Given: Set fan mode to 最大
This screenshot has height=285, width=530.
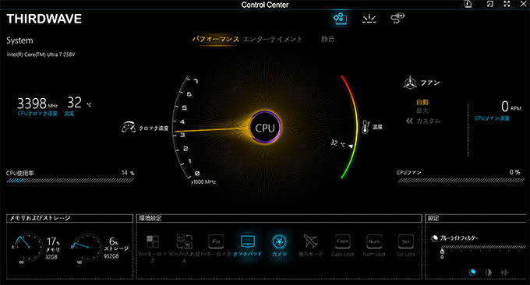Looking at the screenshot, I should pos(422,111).
